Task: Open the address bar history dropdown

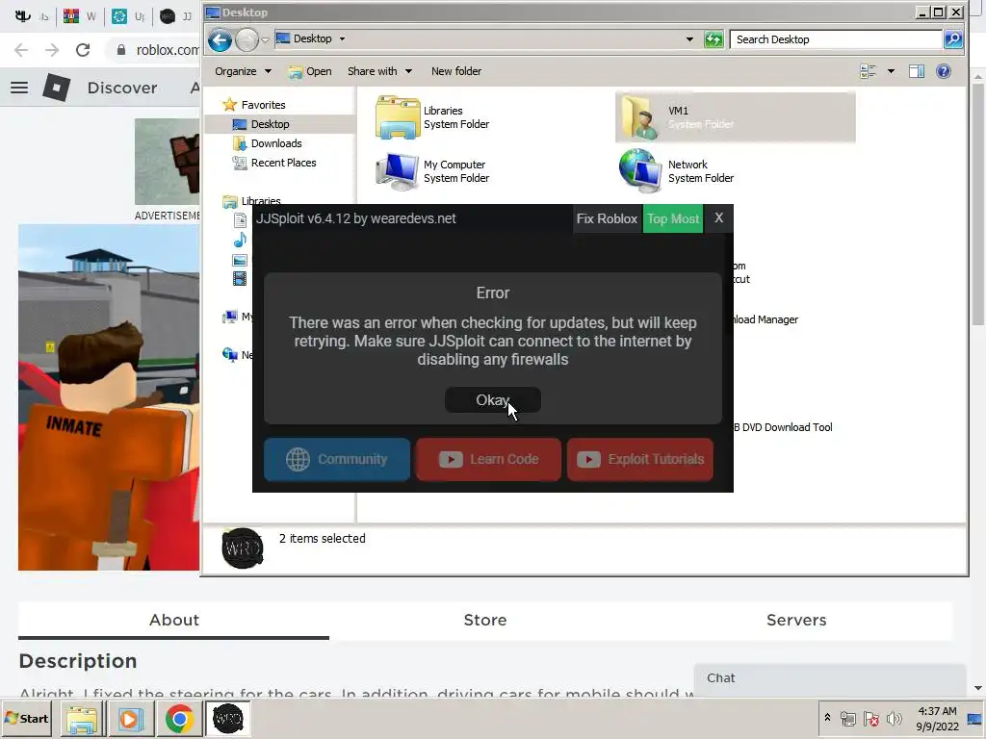Action: [x=689, y=38]
